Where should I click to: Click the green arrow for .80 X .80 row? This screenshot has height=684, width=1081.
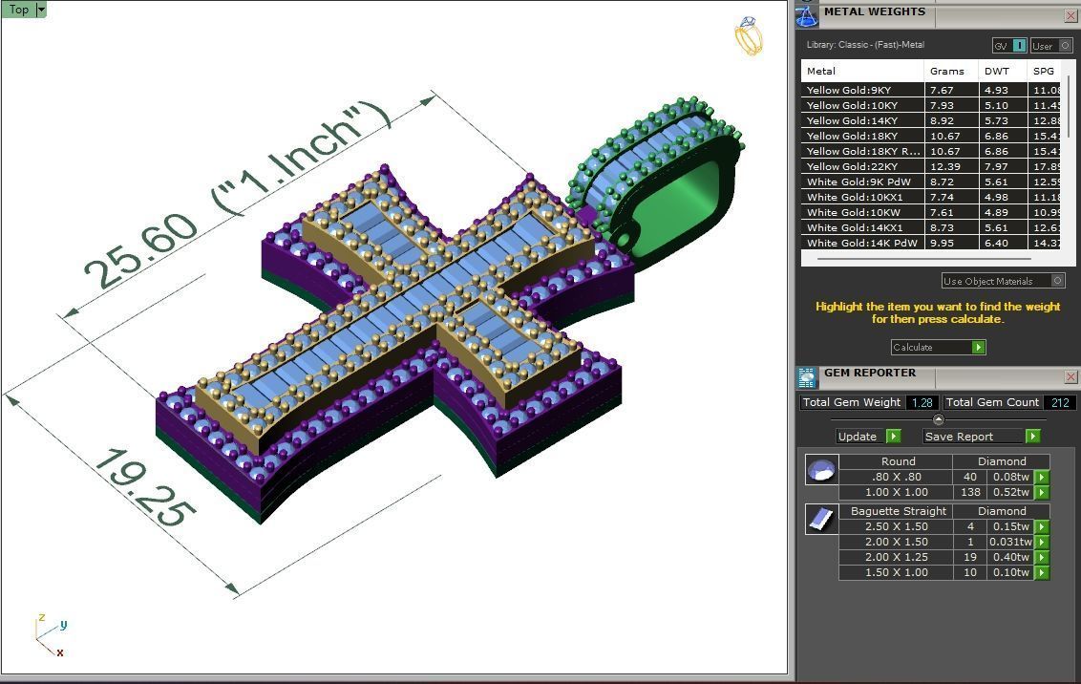click(x=1042, y=477)
